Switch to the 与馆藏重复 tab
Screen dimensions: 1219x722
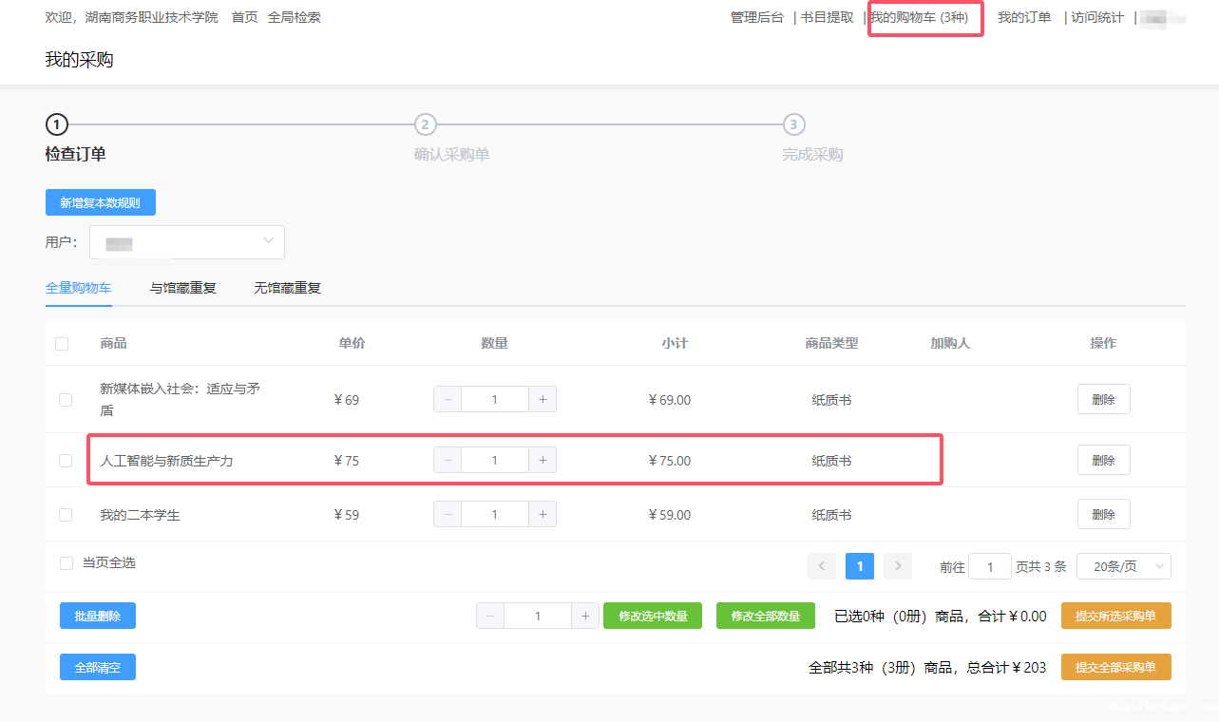click(x=182, y=288)
